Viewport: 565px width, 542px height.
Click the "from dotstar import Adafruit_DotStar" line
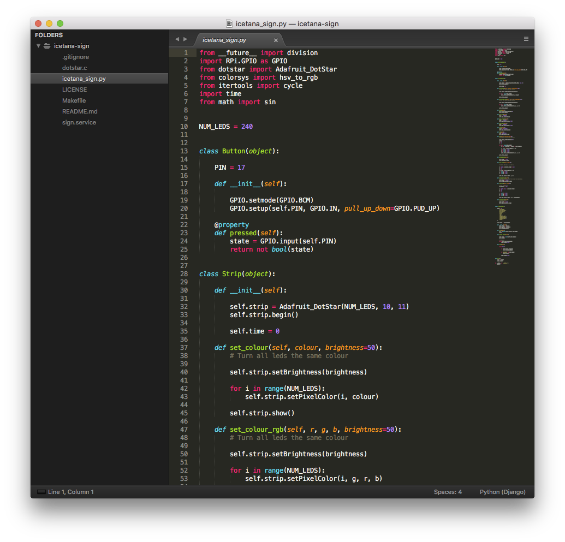tap(268, 69)
